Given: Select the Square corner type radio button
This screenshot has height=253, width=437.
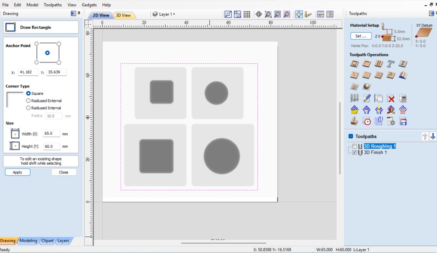Looking at the screenshot, I should (x=28, y=94).
